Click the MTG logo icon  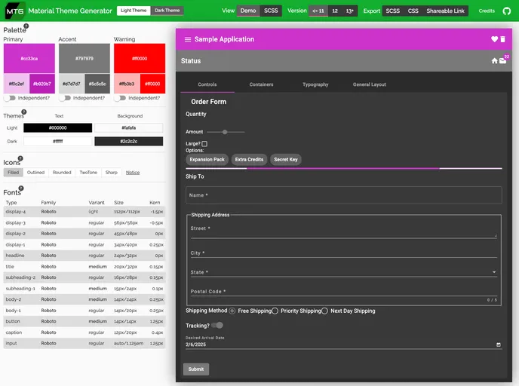click(x=15, y=11)
